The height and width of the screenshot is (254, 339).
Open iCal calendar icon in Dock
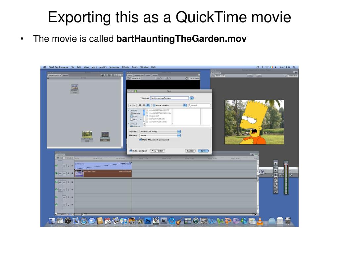[x=108, y=221]
